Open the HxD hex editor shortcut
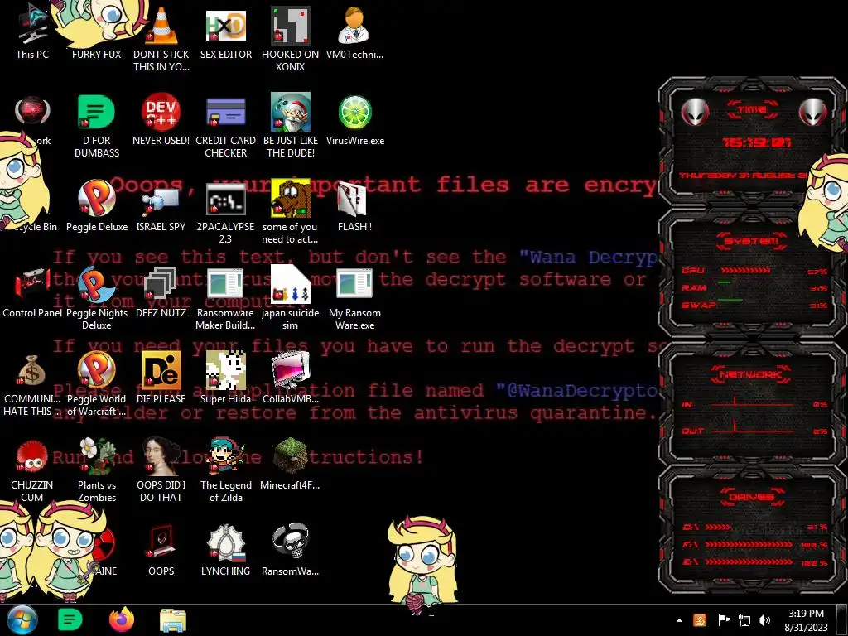The width and height of the screenshot is (848, 636). 226,32
